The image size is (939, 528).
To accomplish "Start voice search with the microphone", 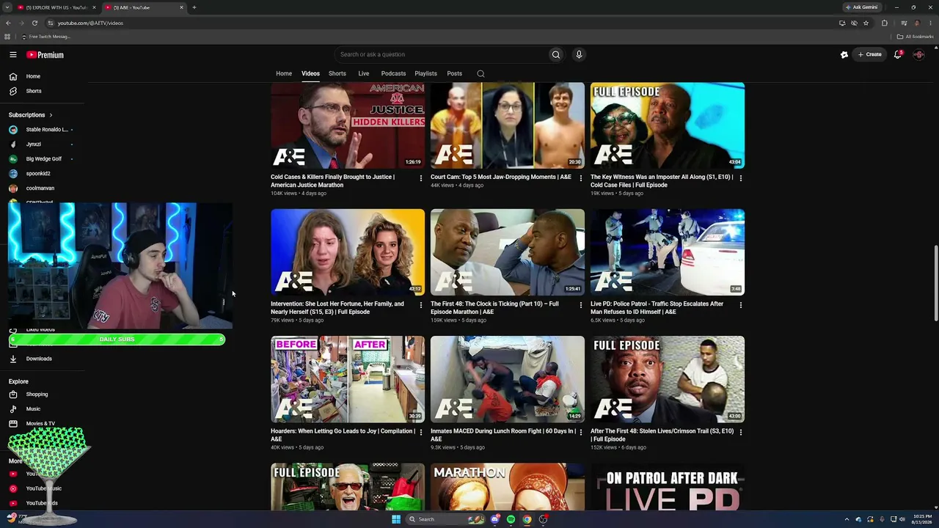I will point(579,54).
